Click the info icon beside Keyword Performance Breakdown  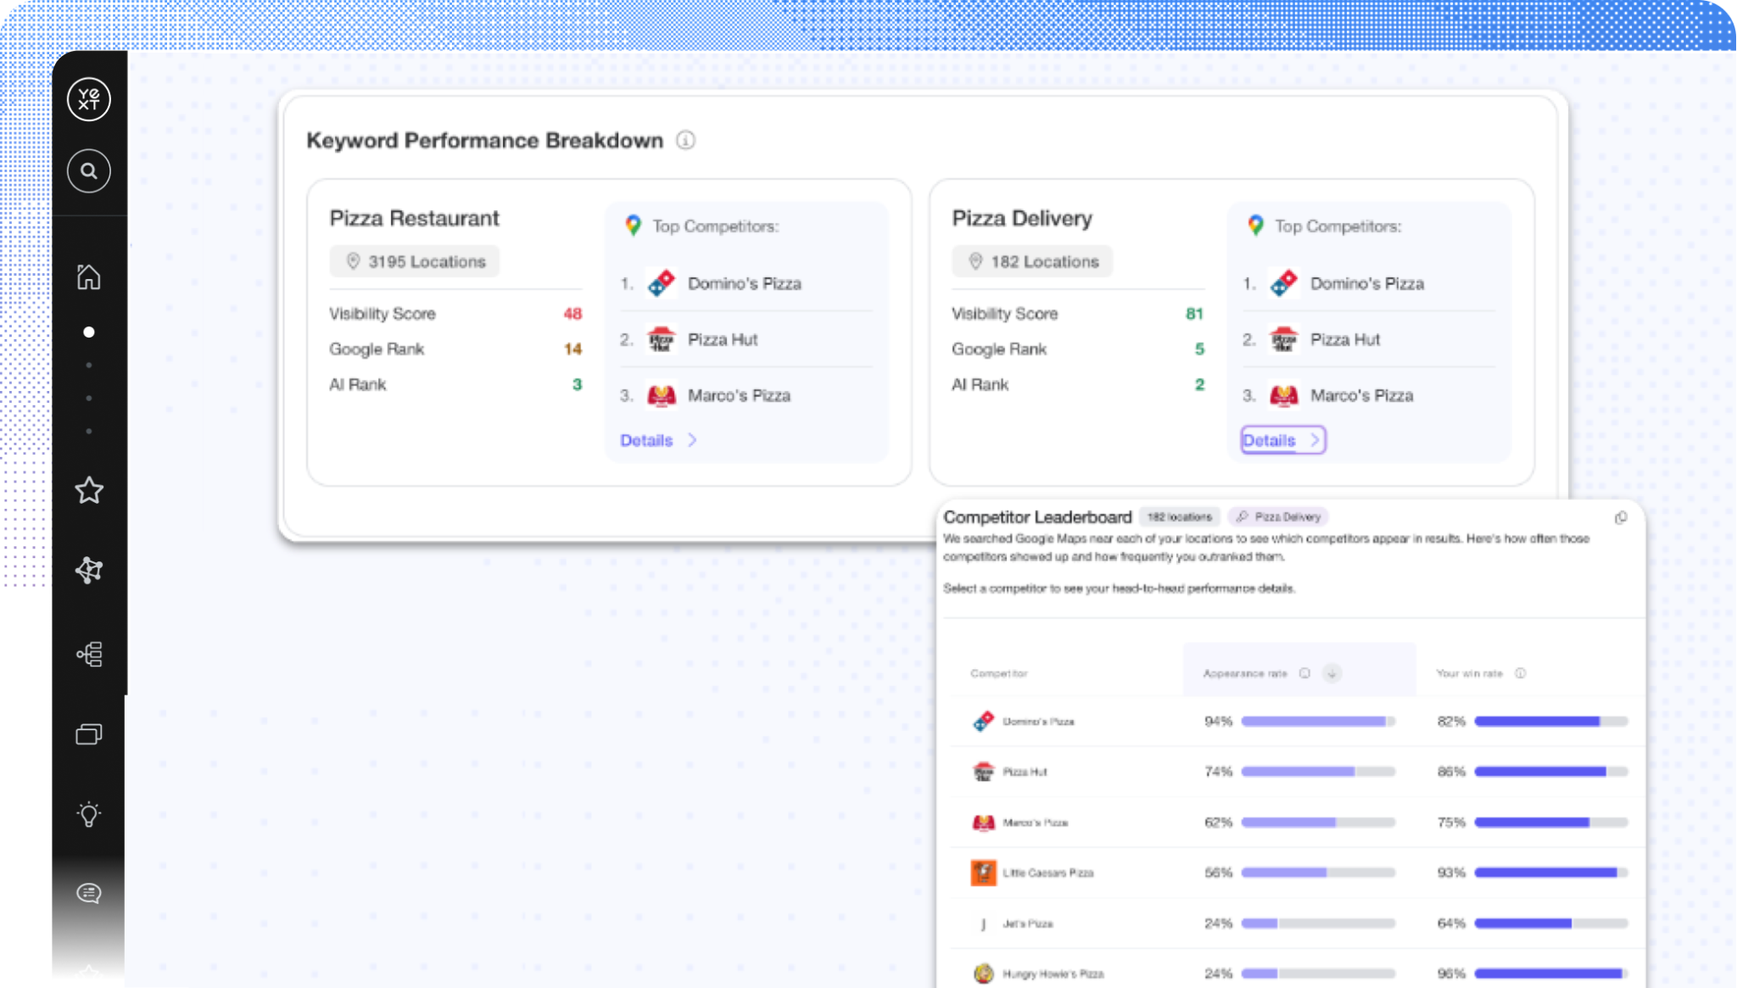(x=685, y=141)
